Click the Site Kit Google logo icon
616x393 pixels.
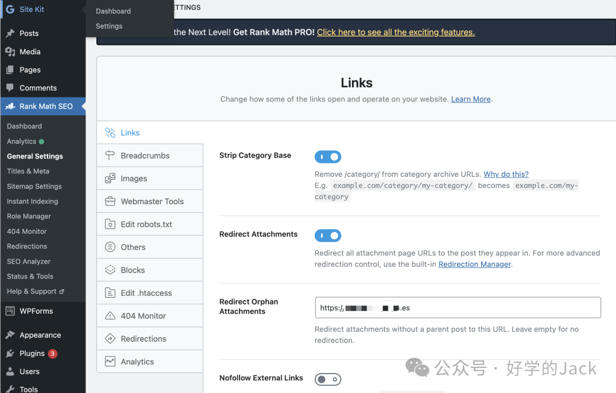pyautogui.click(x=10, y=9)
